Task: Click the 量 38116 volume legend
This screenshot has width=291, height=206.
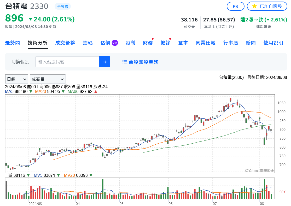Action: pos(16,175)
